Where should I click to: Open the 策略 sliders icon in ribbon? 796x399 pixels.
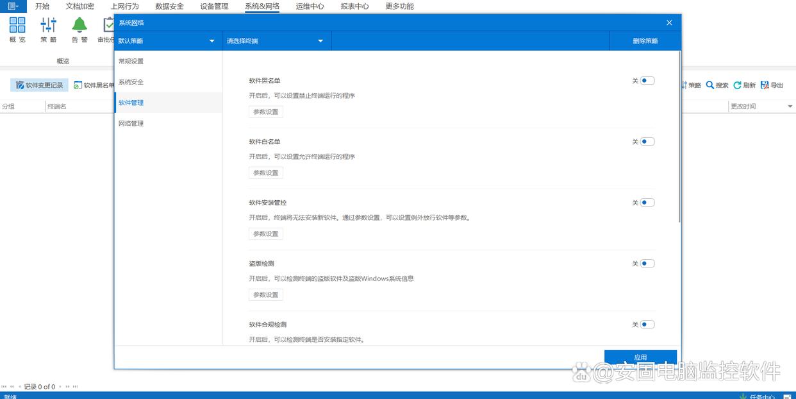(x=48, y=26)
